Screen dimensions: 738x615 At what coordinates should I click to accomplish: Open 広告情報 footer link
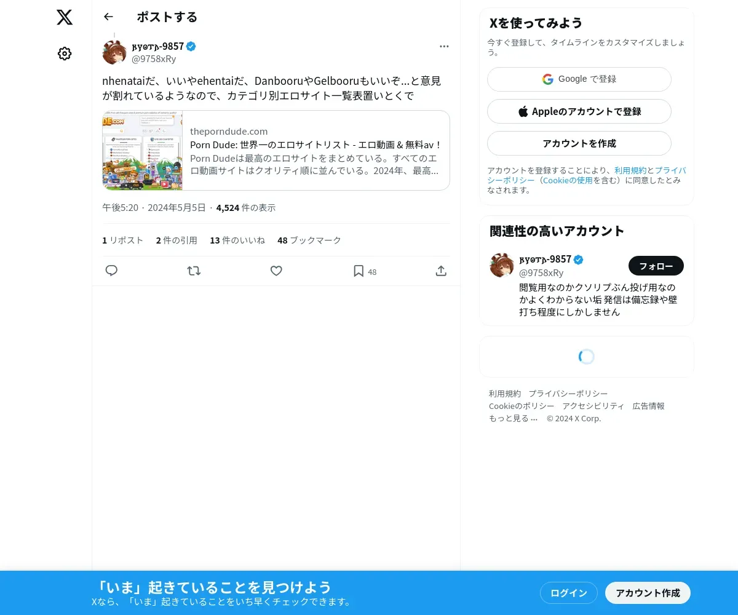[x=648, y=406]
